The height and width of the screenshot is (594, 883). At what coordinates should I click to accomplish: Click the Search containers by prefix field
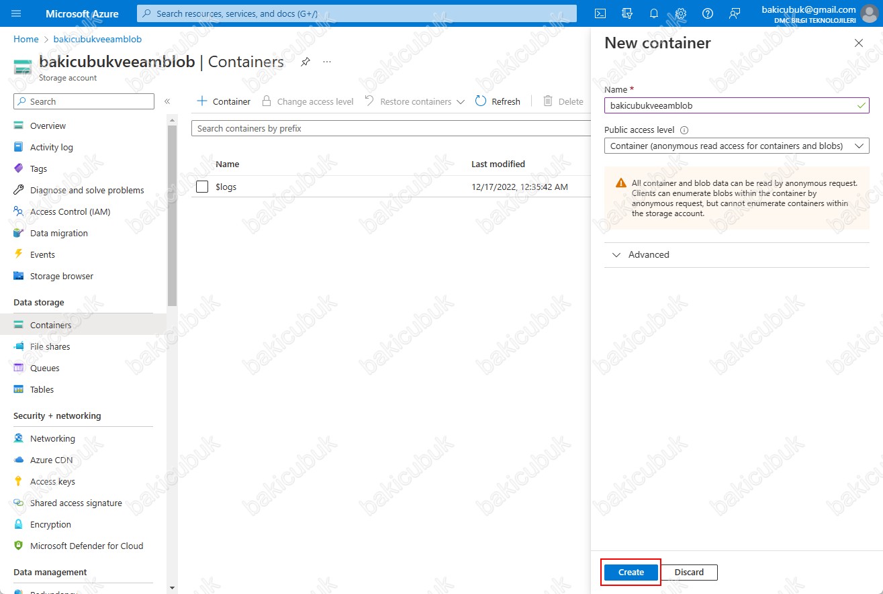coord(391,128)
